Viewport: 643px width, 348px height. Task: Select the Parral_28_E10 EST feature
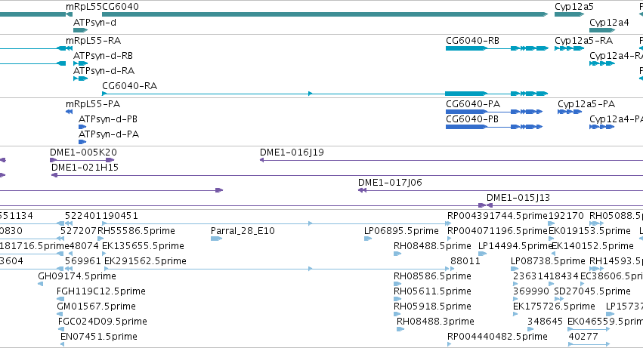[216, 239]
